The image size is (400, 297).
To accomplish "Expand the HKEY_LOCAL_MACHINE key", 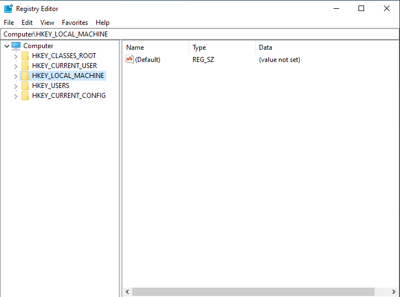I will (x=16, y=76).
